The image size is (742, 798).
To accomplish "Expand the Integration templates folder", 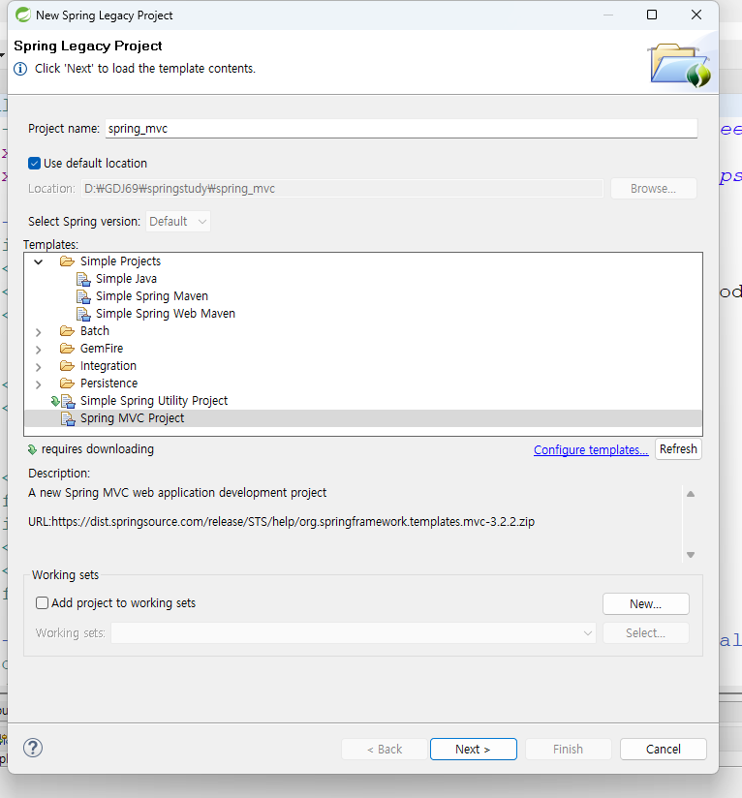I will pyautogui.click(x=38, y=367).
